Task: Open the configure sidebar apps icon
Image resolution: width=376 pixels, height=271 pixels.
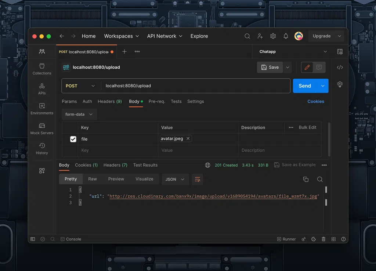Action: [x=42, y=171]
